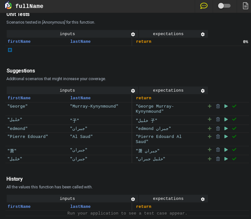Click the "Al Saud" lastName value
The height and width of the screenshot is (219, 251).
click(81, 137)
